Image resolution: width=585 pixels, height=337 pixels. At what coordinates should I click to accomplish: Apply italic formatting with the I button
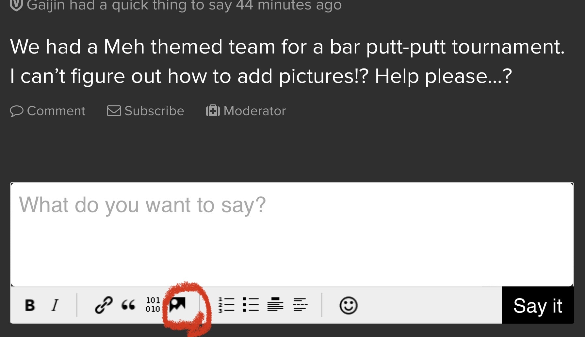[55, 305]
